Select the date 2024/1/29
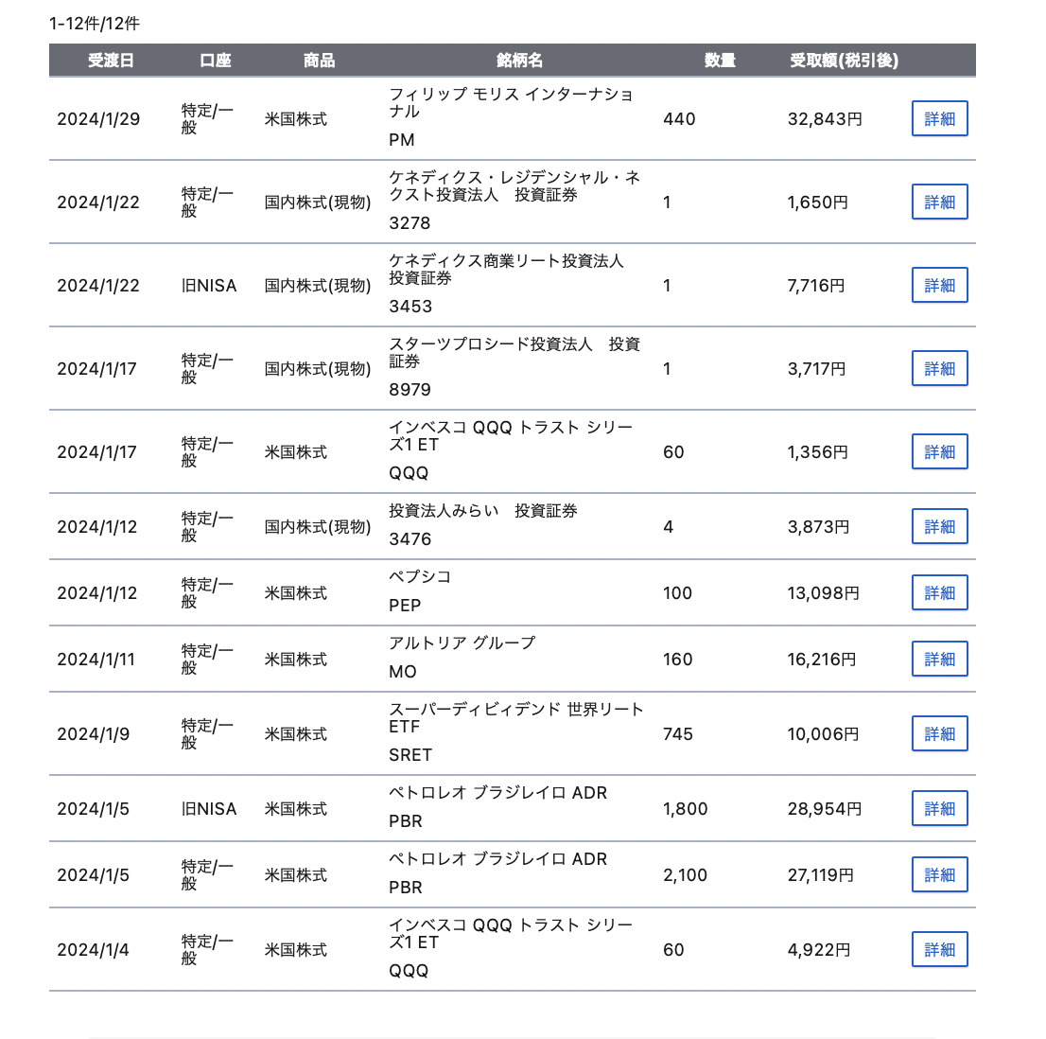Image resolution: width=1046 pixels, height=1039 pixels. [x=98, y=119]
